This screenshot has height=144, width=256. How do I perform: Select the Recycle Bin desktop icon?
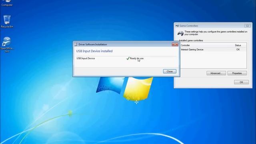(7, 21)
